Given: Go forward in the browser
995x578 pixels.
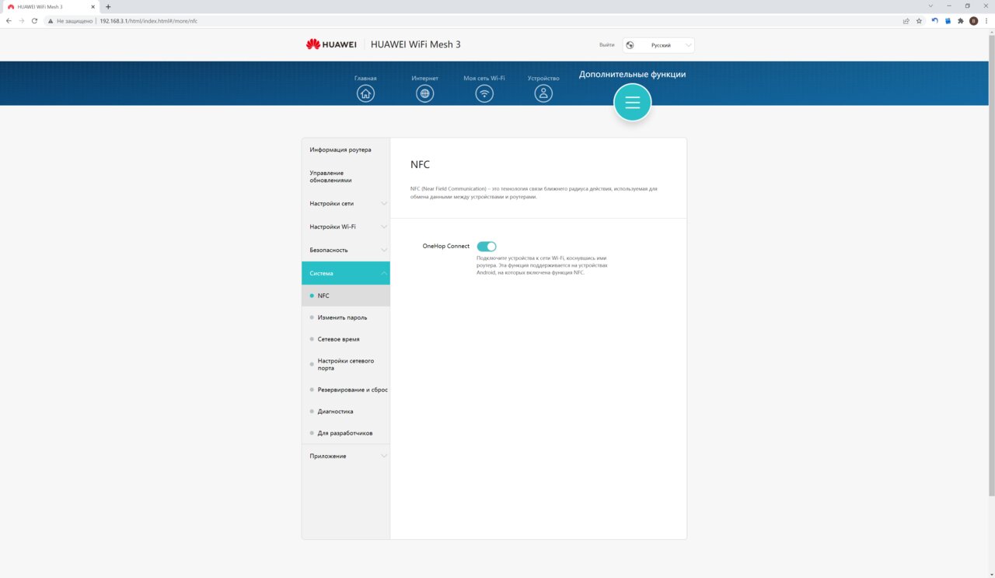Looking at the screenshot, I should [22, 21].
